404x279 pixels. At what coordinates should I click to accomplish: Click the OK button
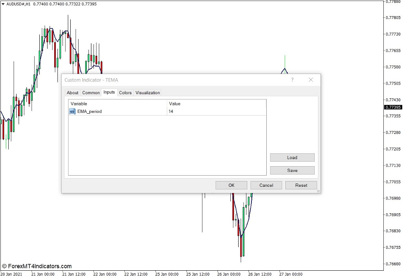[231, 185]
